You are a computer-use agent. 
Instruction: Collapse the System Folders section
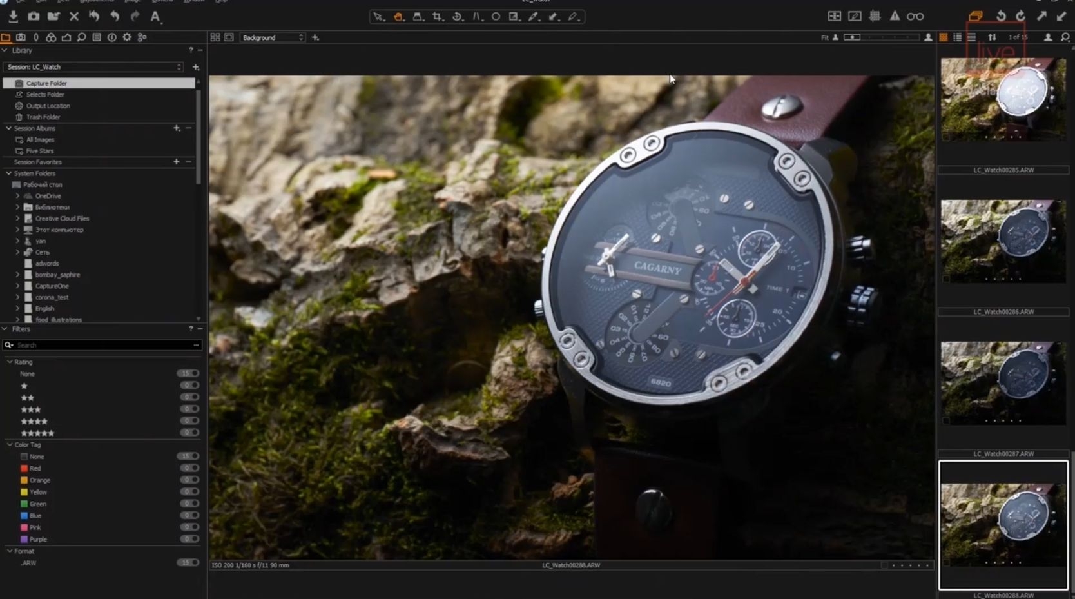pyautogui.click(x=8, y=173)
